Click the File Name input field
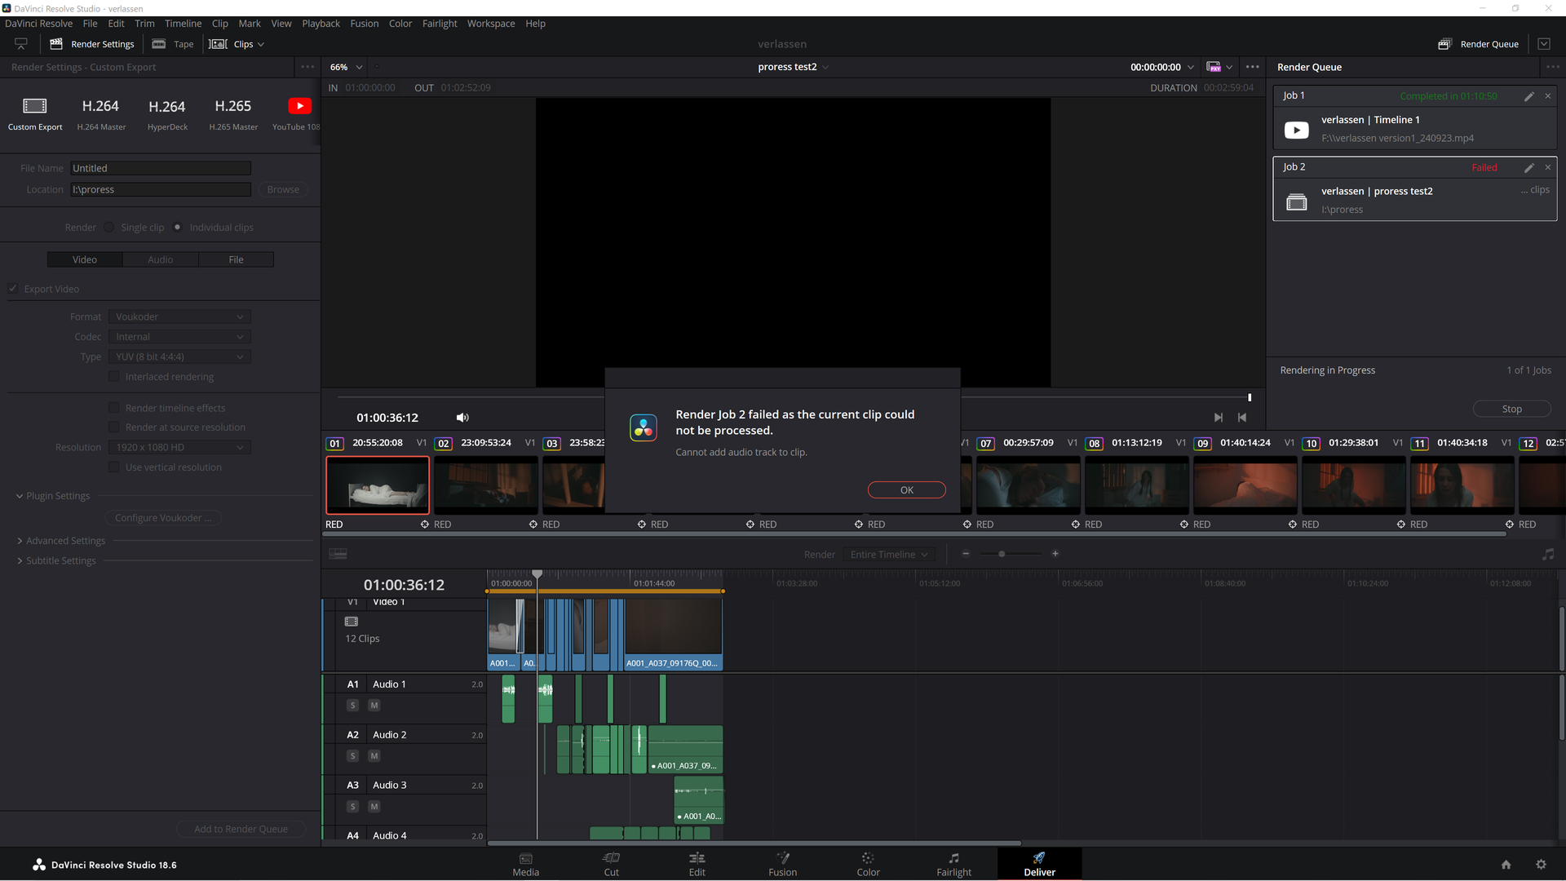Screen dimensions: 1566x881 161,168
